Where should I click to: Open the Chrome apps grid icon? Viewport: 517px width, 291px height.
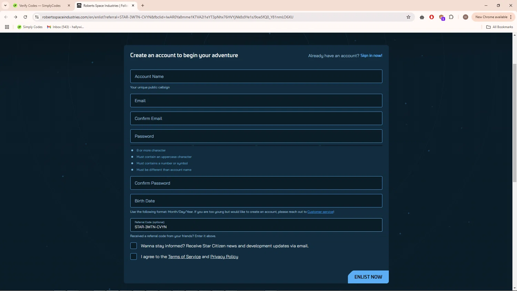click(x=7, y=27)
